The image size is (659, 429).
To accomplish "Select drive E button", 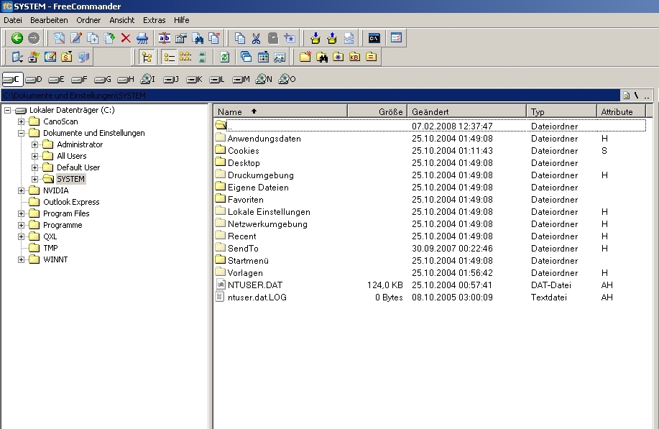I will (57, 79).
